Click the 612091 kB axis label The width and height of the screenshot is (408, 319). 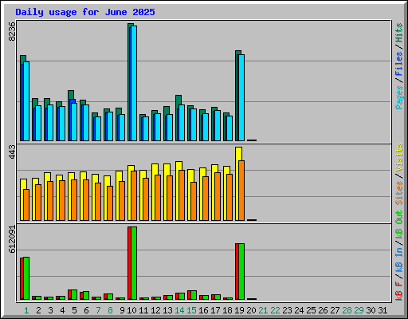(x=12, y=239)
